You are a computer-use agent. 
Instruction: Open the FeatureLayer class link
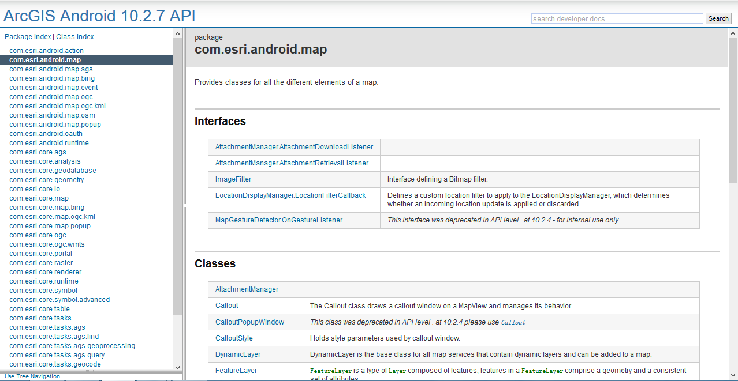236,371
